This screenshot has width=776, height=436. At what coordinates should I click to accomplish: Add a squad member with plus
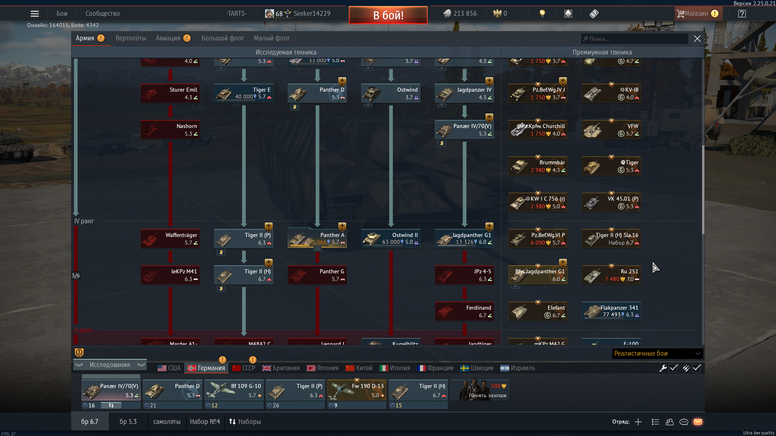pyautogui.click(x=638, y=422)
